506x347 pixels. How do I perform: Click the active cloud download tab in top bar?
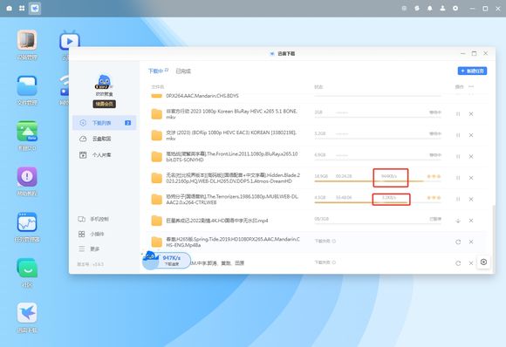tap(35, 8)
